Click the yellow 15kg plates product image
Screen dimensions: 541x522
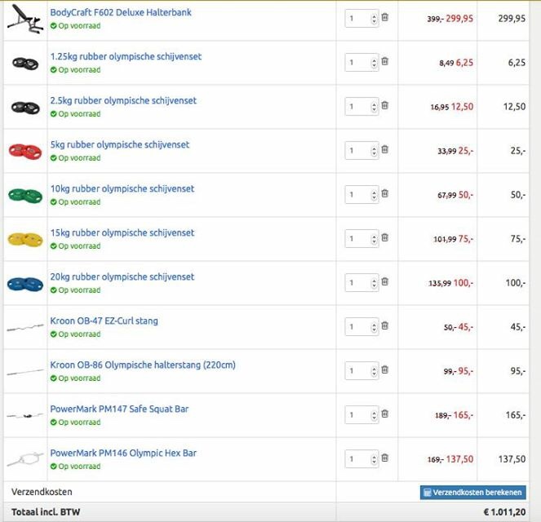pos(25,239)
